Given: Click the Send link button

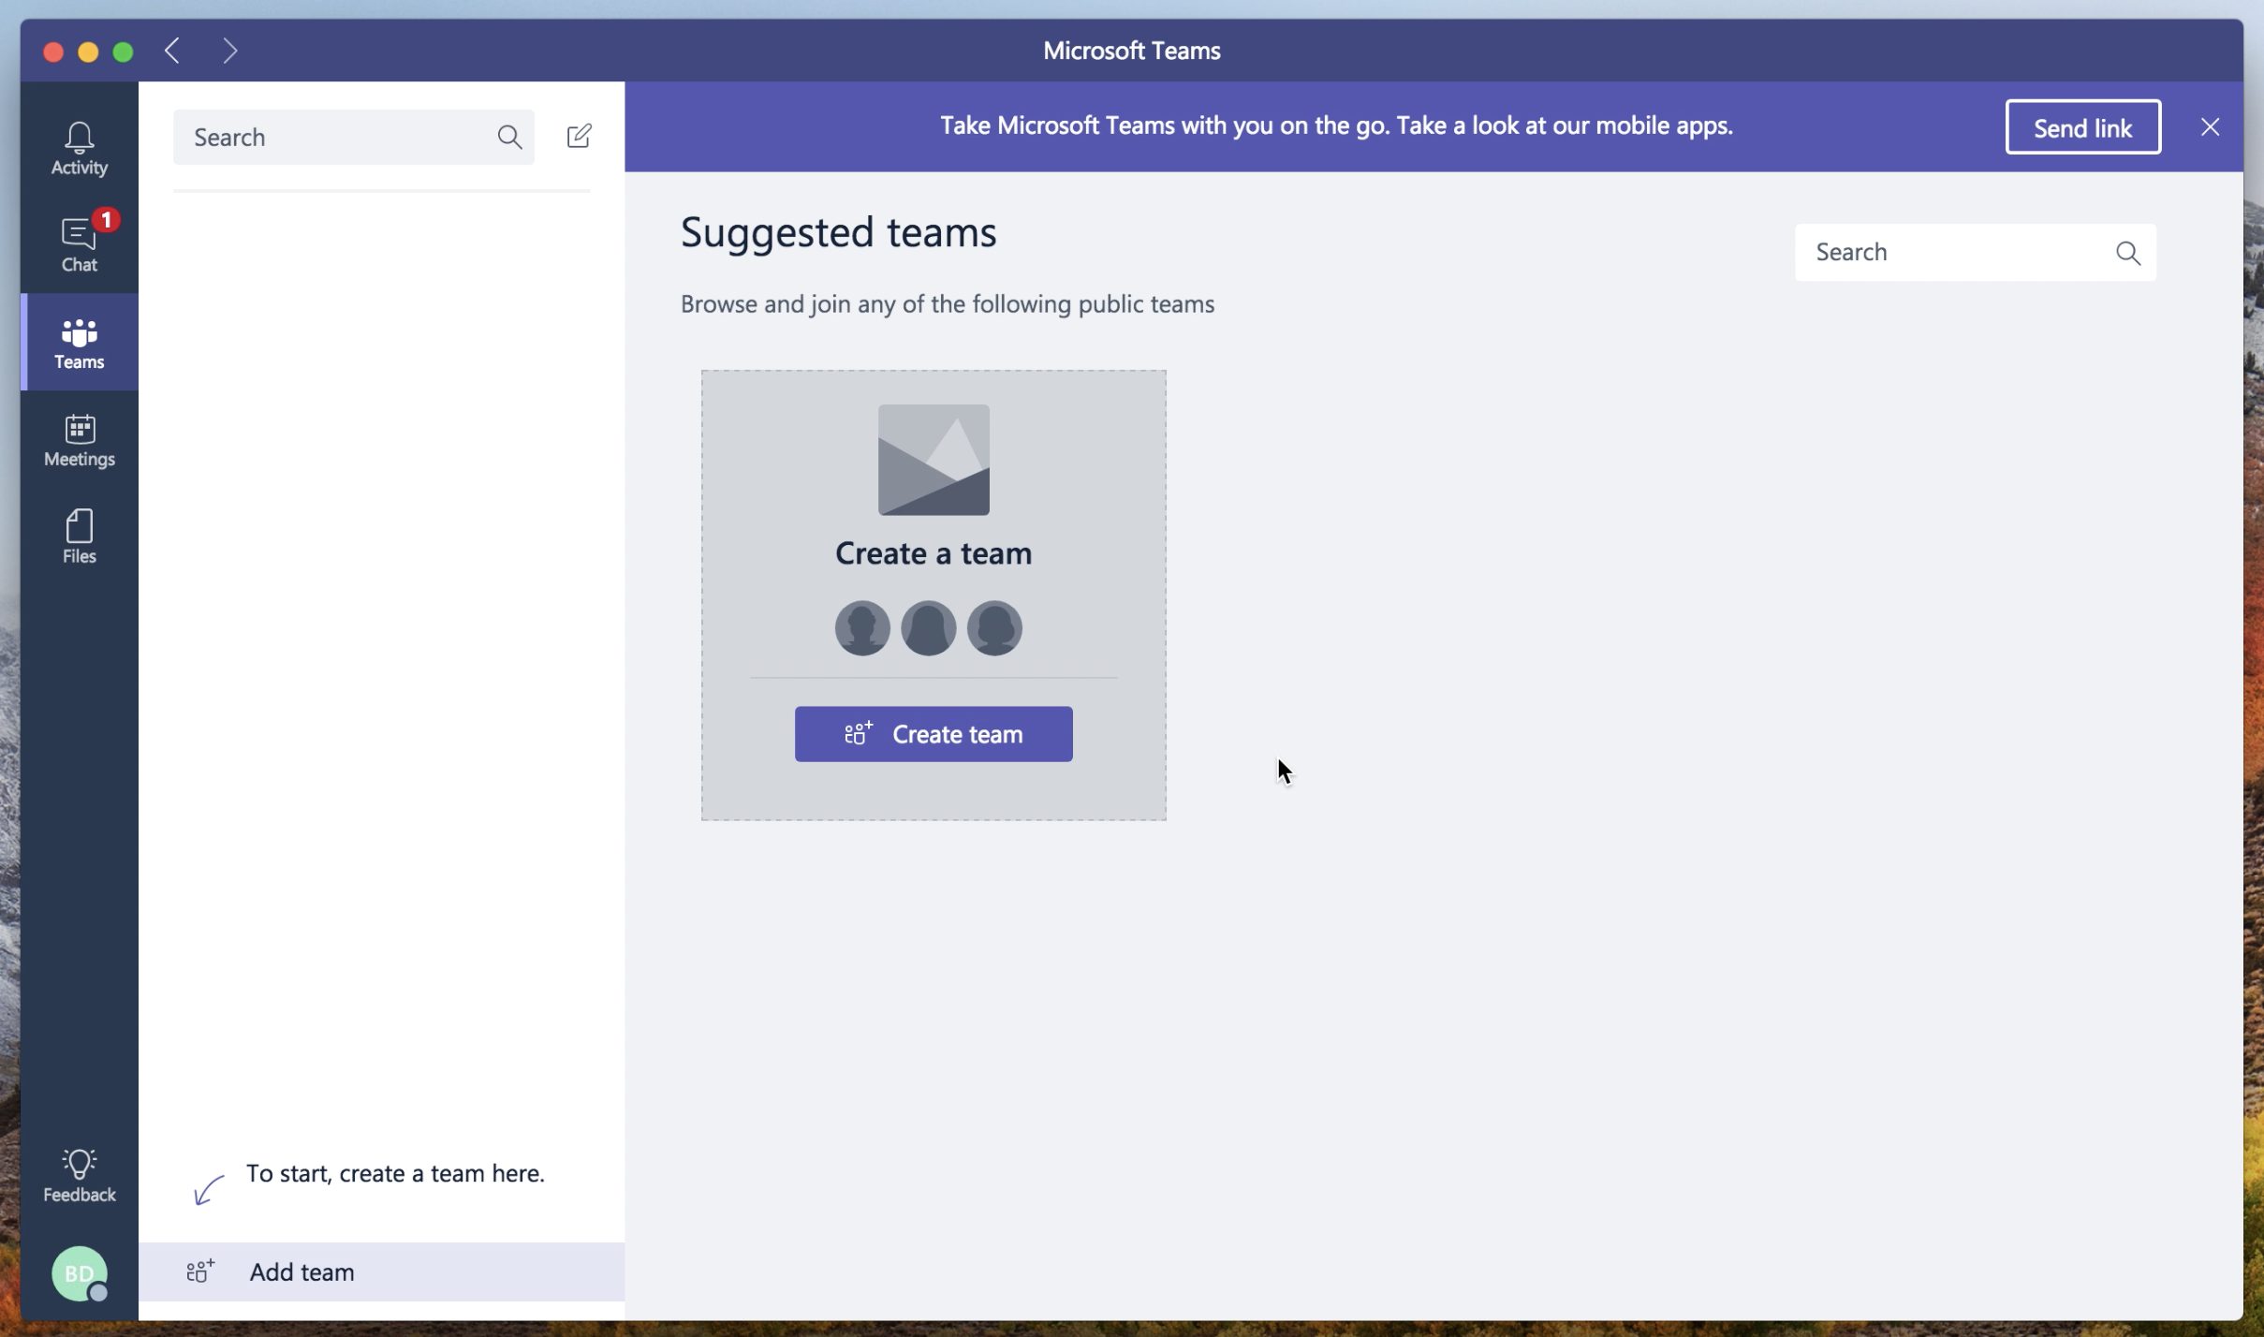Looking at the screenshot, I should [2081, 127].
